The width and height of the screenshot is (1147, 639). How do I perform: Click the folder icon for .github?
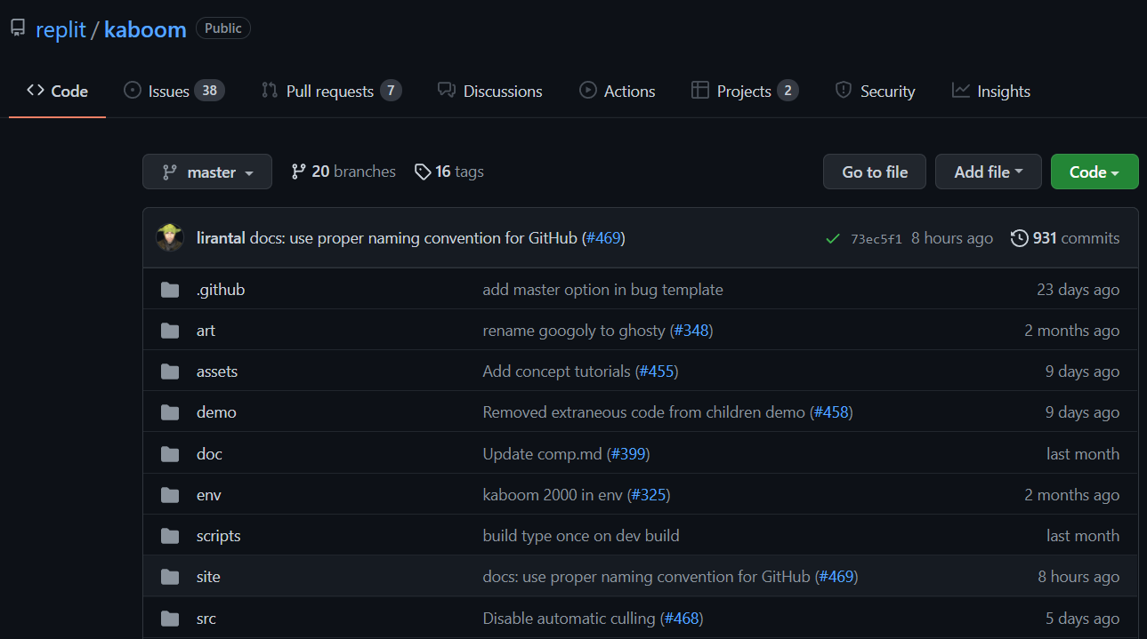[x=170, y=290]
